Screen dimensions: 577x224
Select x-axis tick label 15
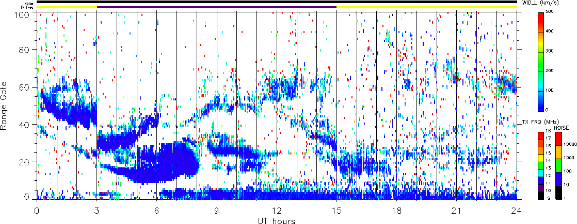pyautogui.click(x=336, y=211)
